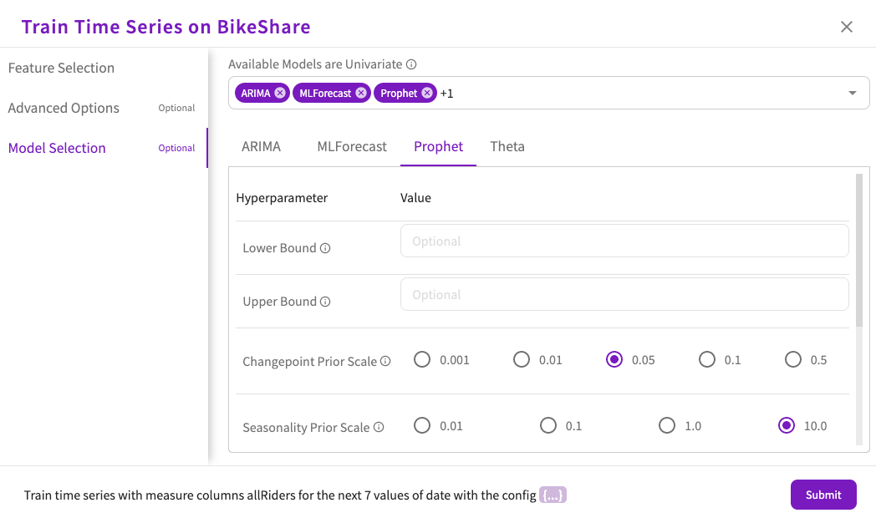The width and height of the screenshot is (876, 518).
Task: Remove the MLForecast model chip
Action: coord(361,94)
